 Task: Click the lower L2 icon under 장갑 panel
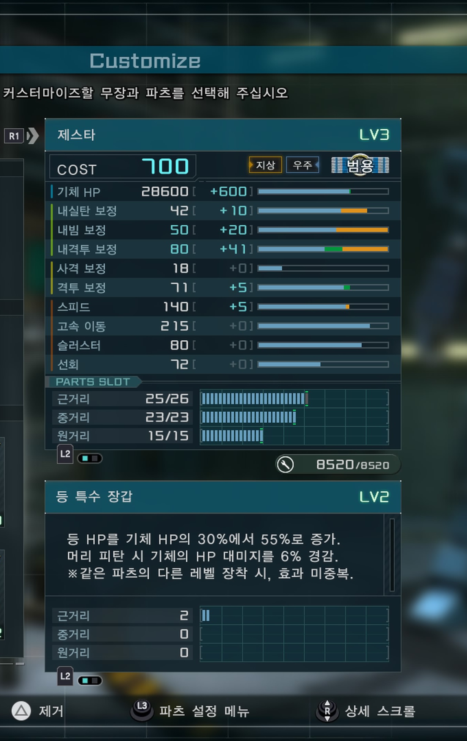coord(65,676)
